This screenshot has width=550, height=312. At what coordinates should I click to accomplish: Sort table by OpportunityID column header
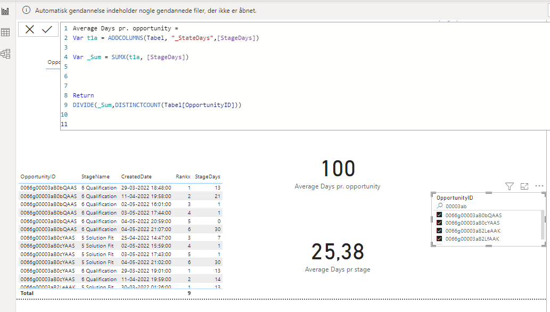38,177
